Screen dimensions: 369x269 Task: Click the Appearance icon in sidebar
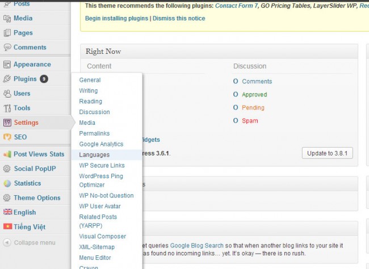pos(7,64)
